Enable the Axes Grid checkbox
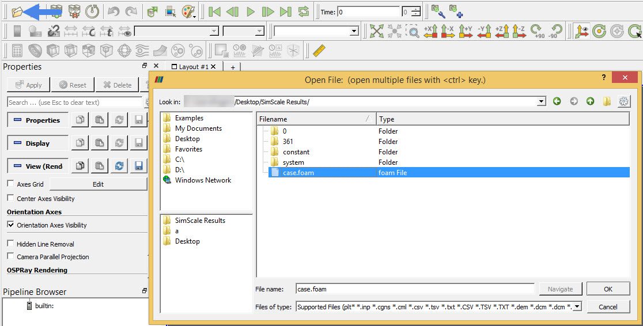 pyautogui.click(x=11, y=184)
